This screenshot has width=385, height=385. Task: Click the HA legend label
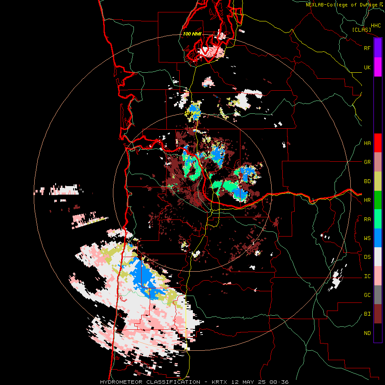point(367,143)
